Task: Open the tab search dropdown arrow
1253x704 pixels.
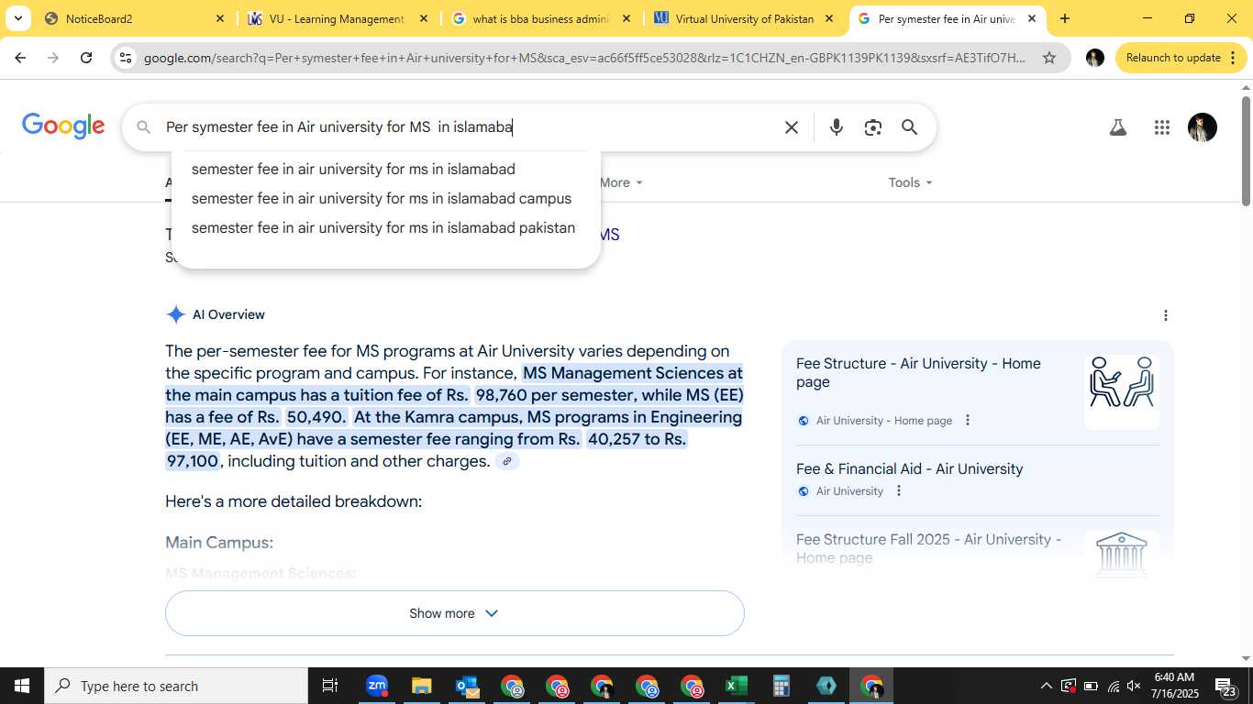Action: point(17,18)
